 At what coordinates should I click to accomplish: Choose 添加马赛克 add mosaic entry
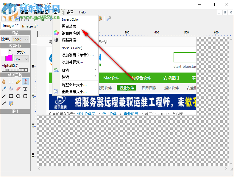[x=72, y=62]
